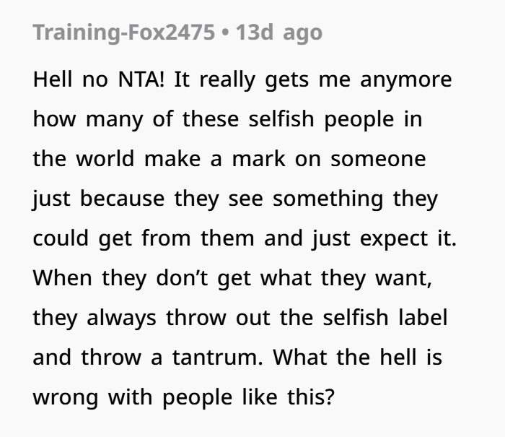Viewport: 505px width, 437px height.
Task: Click the word tantrum in comment
Action: (217, 358)
